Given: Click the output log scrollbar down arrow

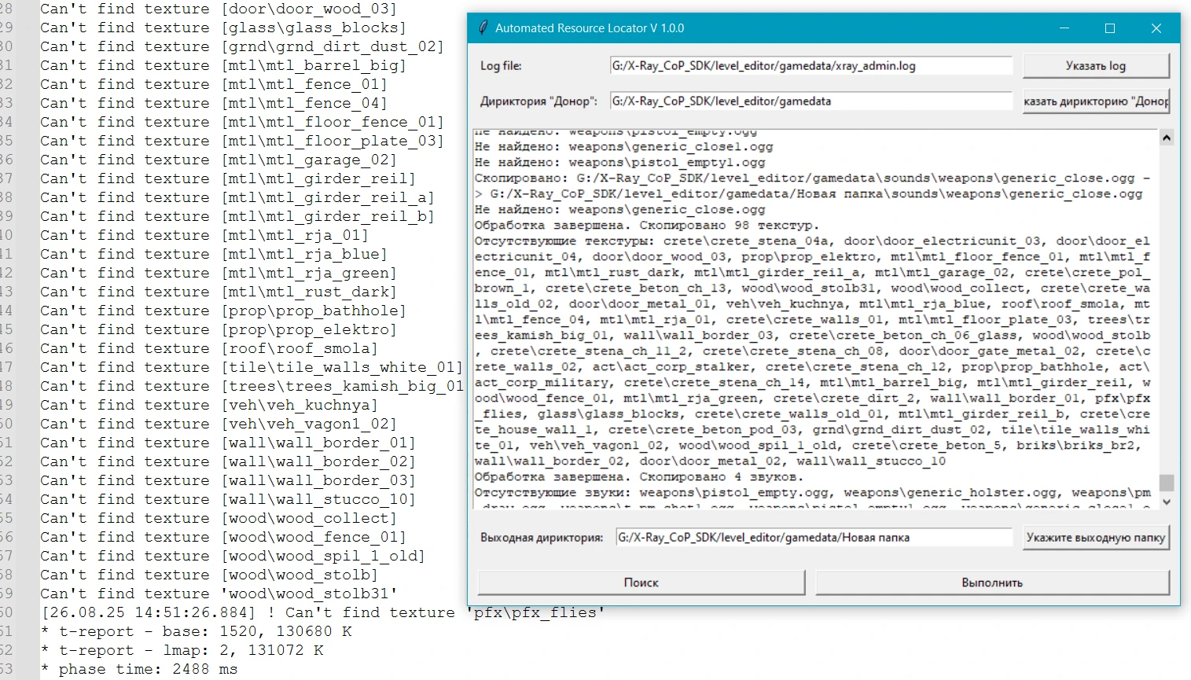Looking at the screenshot, I should (1167, 502).
